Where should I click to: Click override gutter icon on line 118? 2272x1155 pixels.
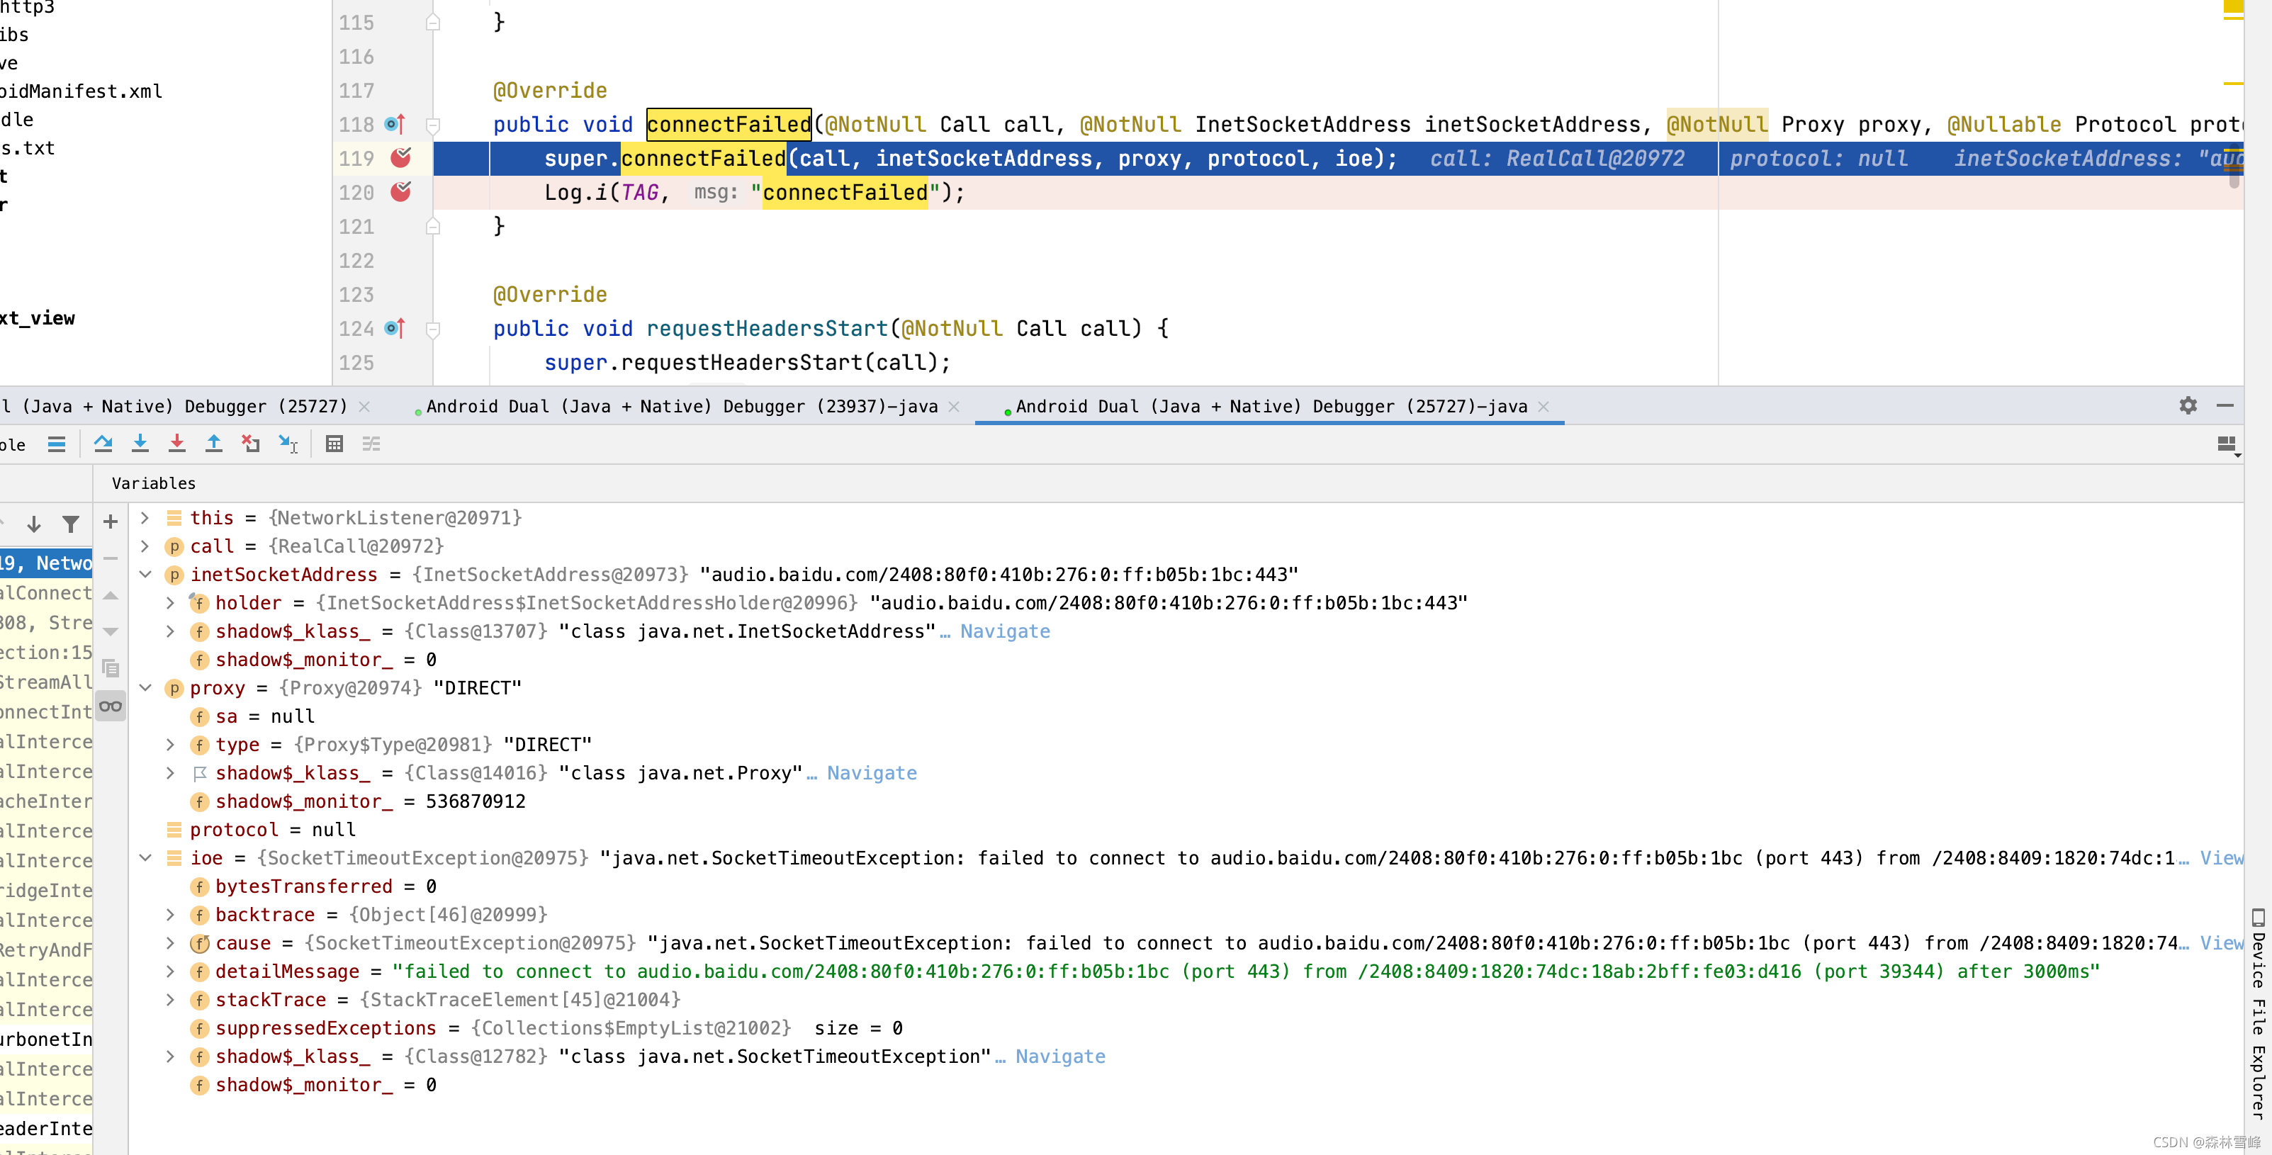coord(394,124)
